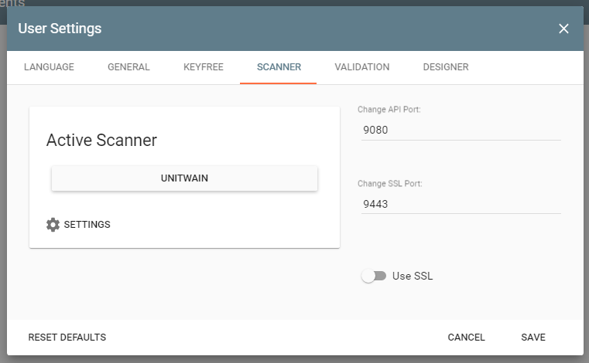Select the Scanner tab
Image resolution: width=589 pixels, height=363 pixels.
click(x=279, y=67)
